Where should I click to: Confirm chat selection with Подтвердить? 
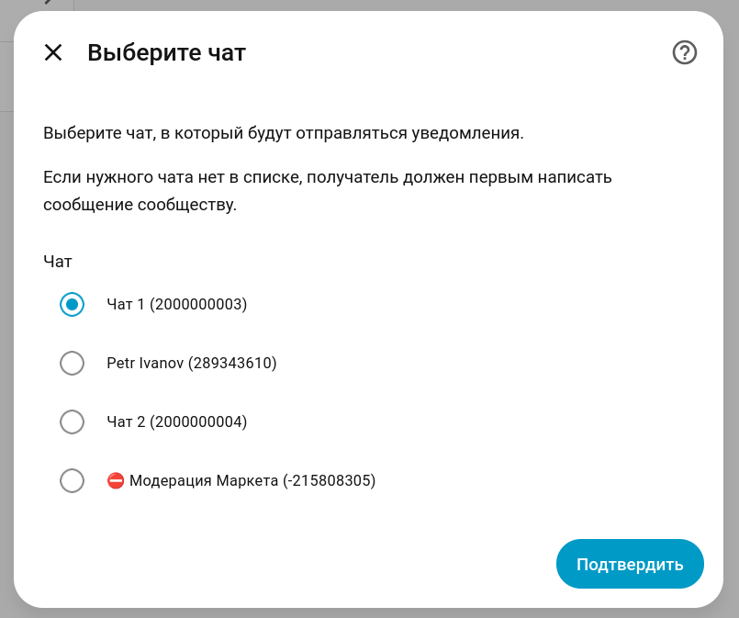tap(630, 564)
